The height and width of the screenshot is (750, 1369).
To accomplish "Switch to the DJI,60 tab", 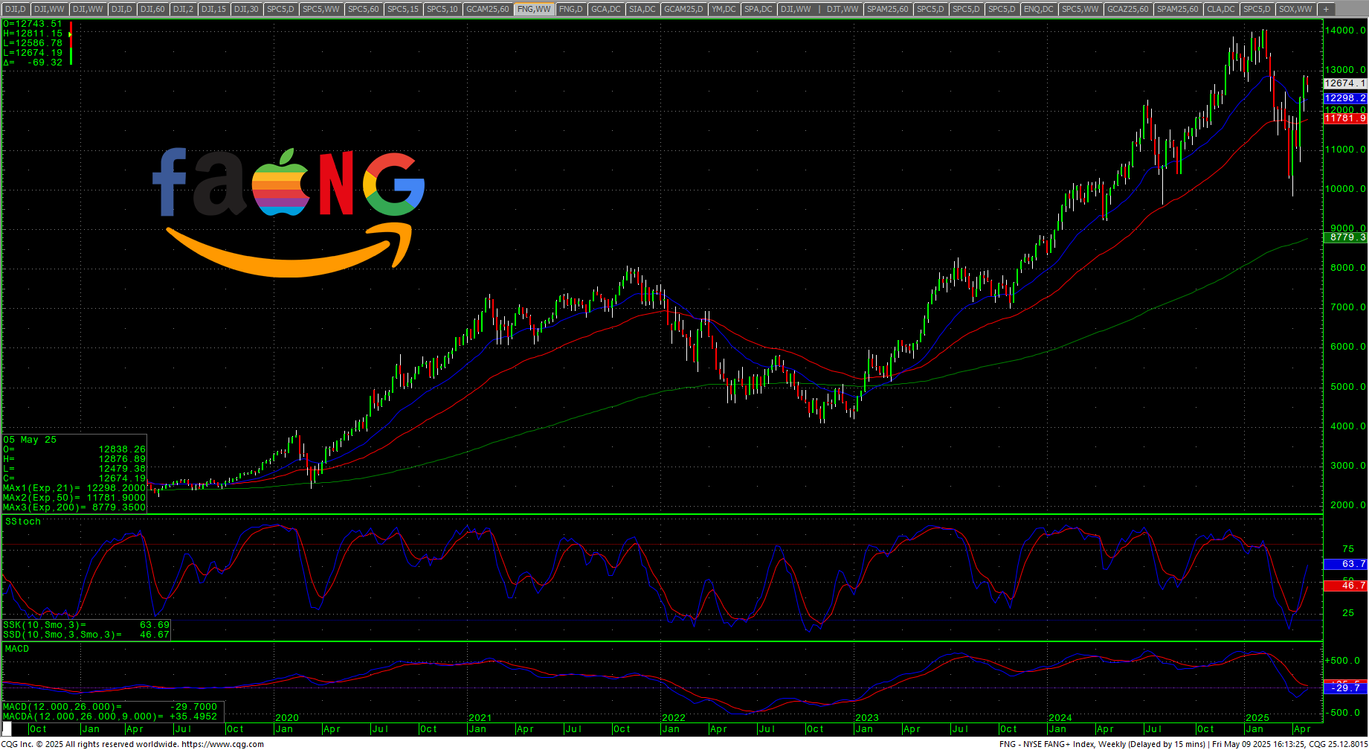I will (152, 9).
